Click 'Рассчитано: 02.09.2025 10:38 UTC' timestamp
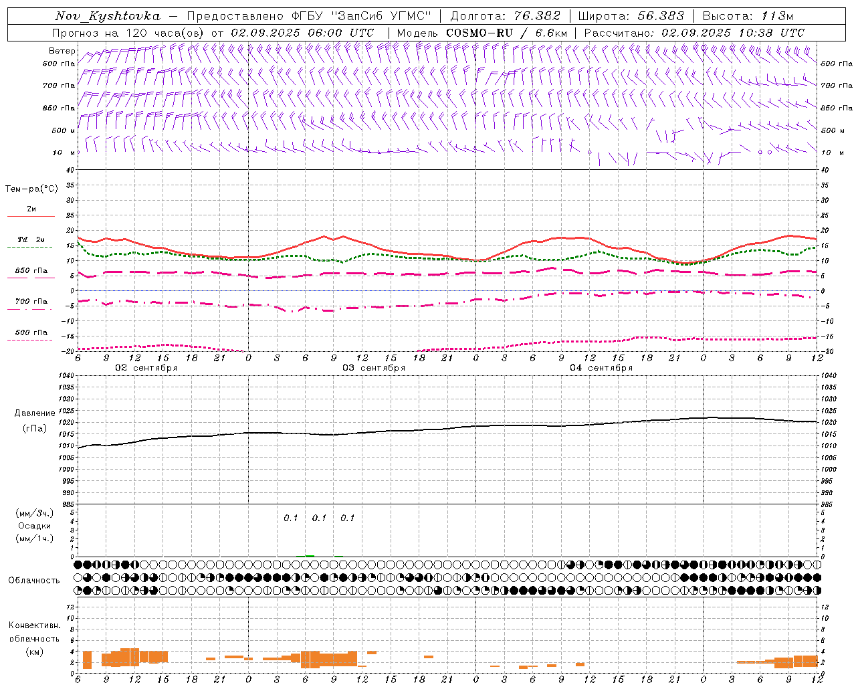Viewport: 856px width, 685px height. 694,33
